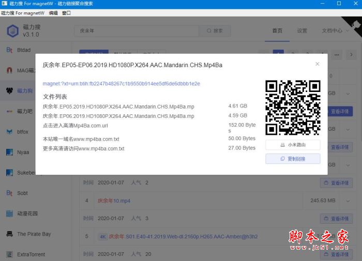Copy the magnet link with 复制链接

293,159
